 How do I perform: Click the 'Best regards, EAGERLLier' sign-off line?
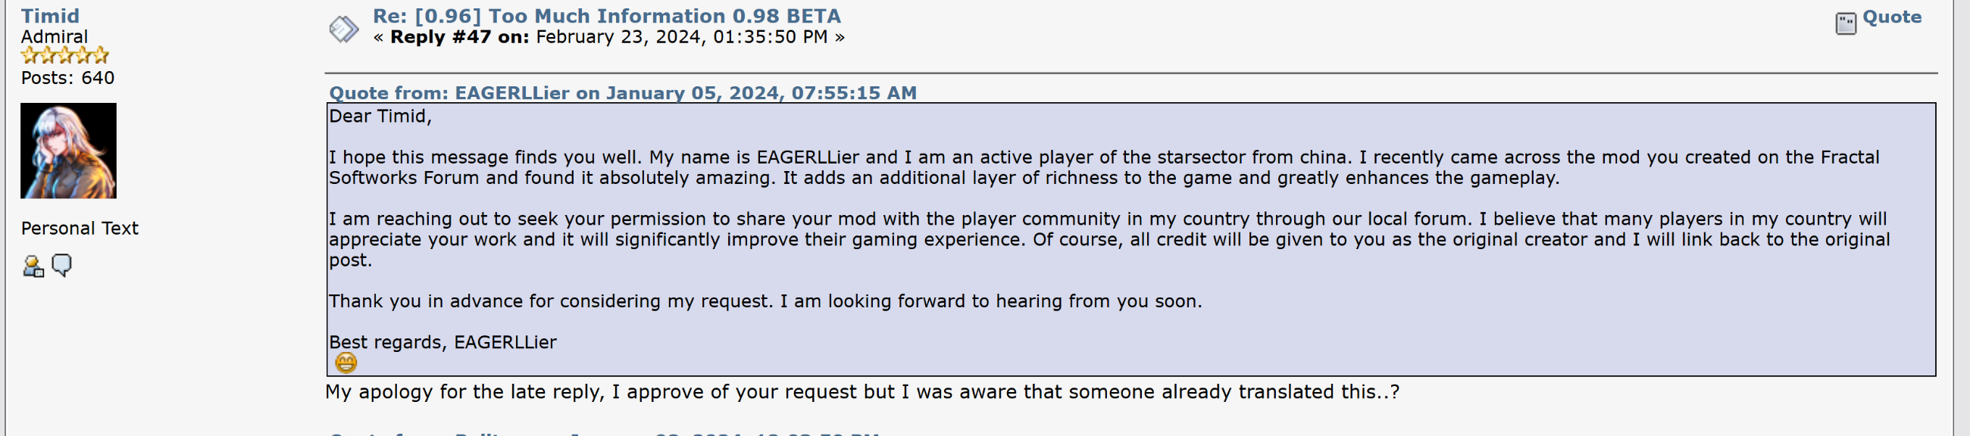[442, 342]
